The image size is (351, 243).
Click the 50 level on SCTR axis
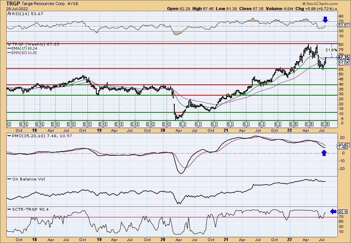(341, 222)
